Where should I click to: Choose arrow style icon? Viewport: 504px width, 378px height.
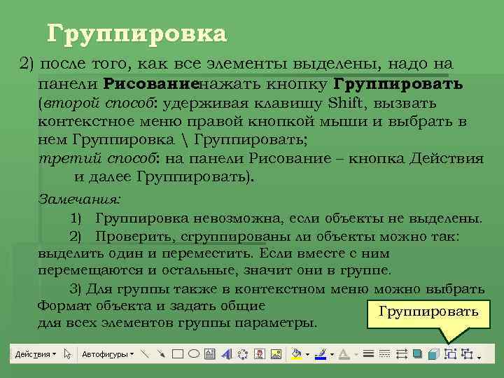tap(402, 354)
